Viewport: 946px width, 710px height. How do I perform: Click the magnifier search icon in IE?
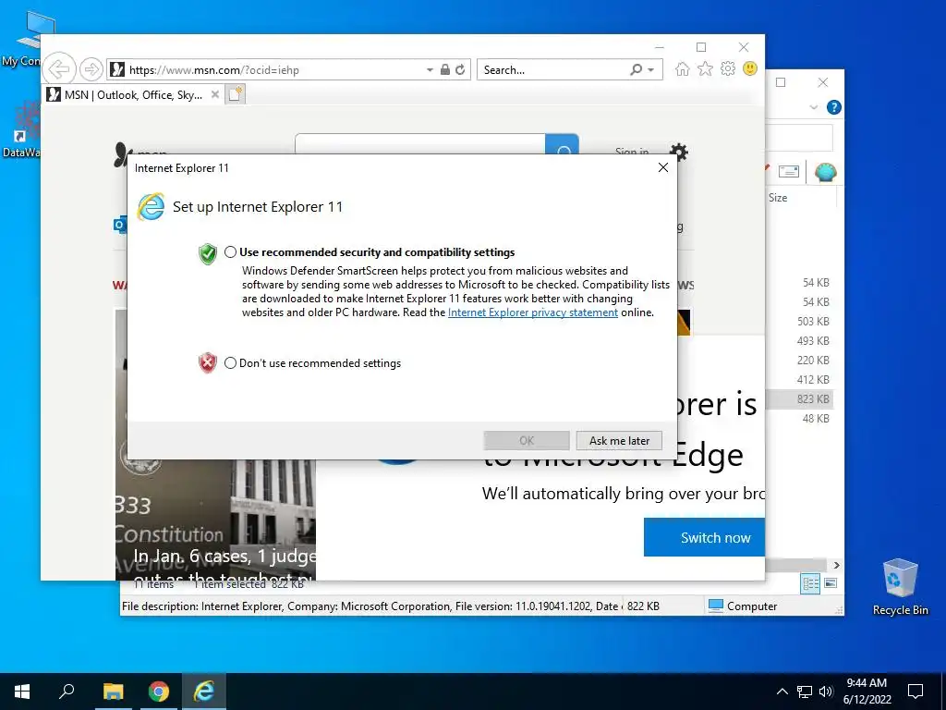636,69
